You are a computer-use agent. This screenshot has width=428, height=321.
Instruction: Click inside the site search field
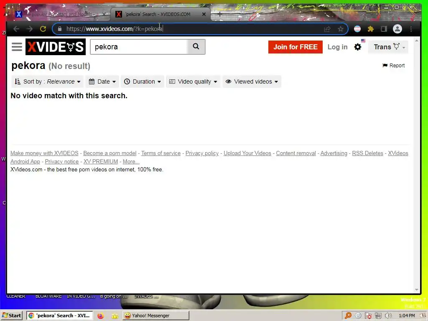pyautogui.click(x=139, y=47)
